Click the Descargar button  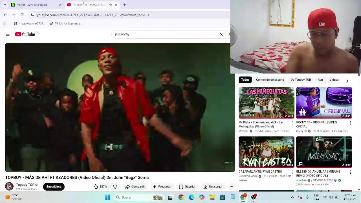pyautogui.click(x=213, y=187)
